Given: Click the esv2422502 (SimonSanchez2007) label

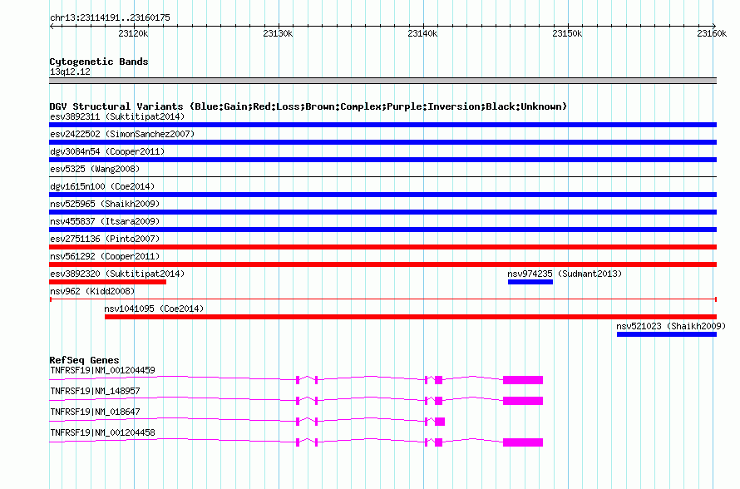Looking at the screenshot, I should [122, 134].
